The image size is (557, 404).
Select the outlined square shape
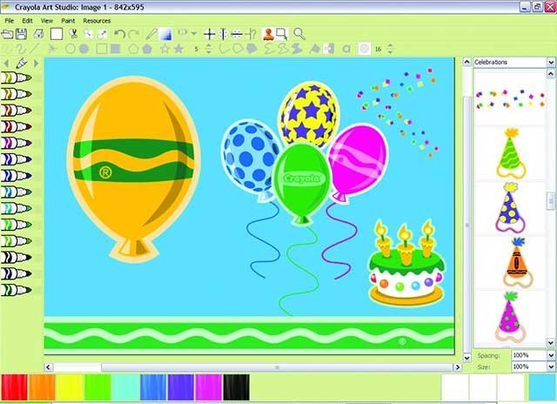pos(102,49)
